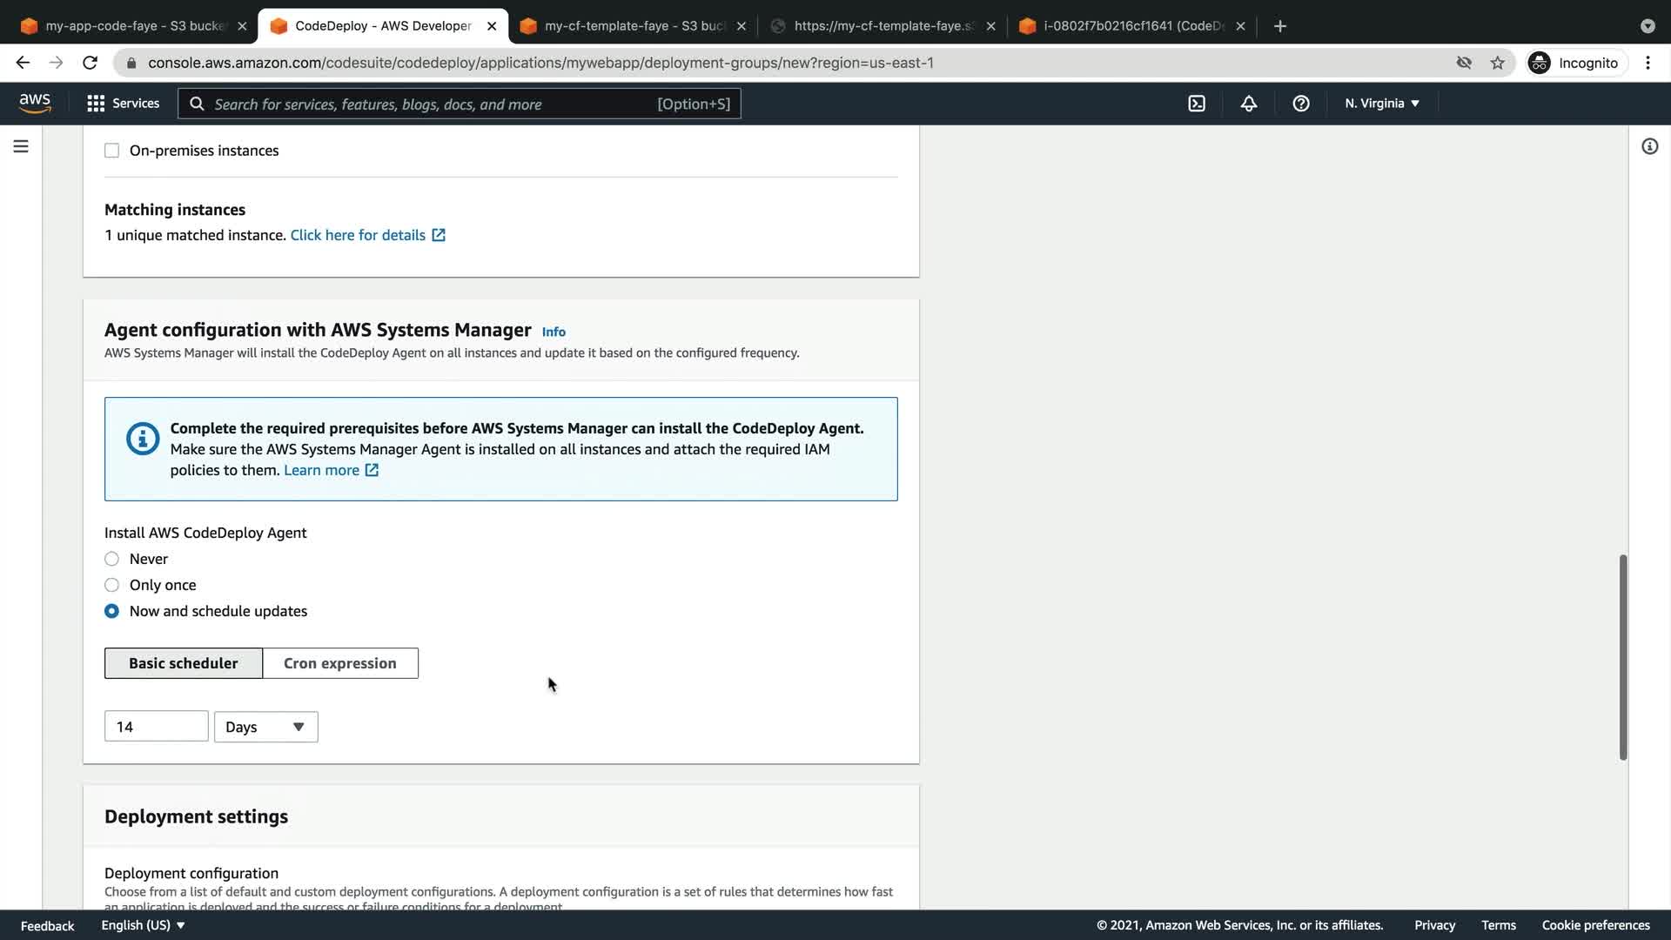
Task: Bookmark this page with star icon
Action: tap(1497, 63)
